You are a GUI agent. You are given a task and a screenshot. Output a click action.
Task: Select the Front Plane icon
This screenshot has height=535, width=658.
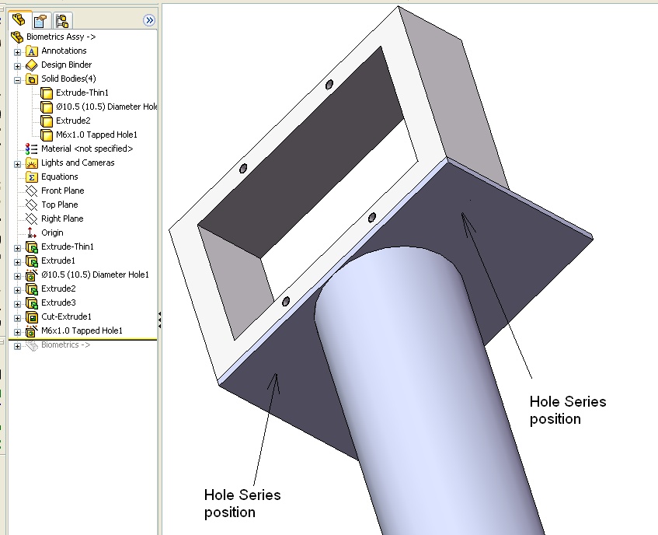[32, 191]
